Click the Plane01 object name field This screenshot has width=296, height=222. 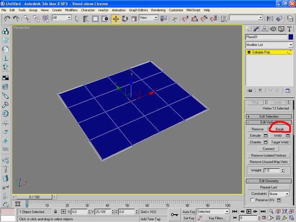pos(266,37)
